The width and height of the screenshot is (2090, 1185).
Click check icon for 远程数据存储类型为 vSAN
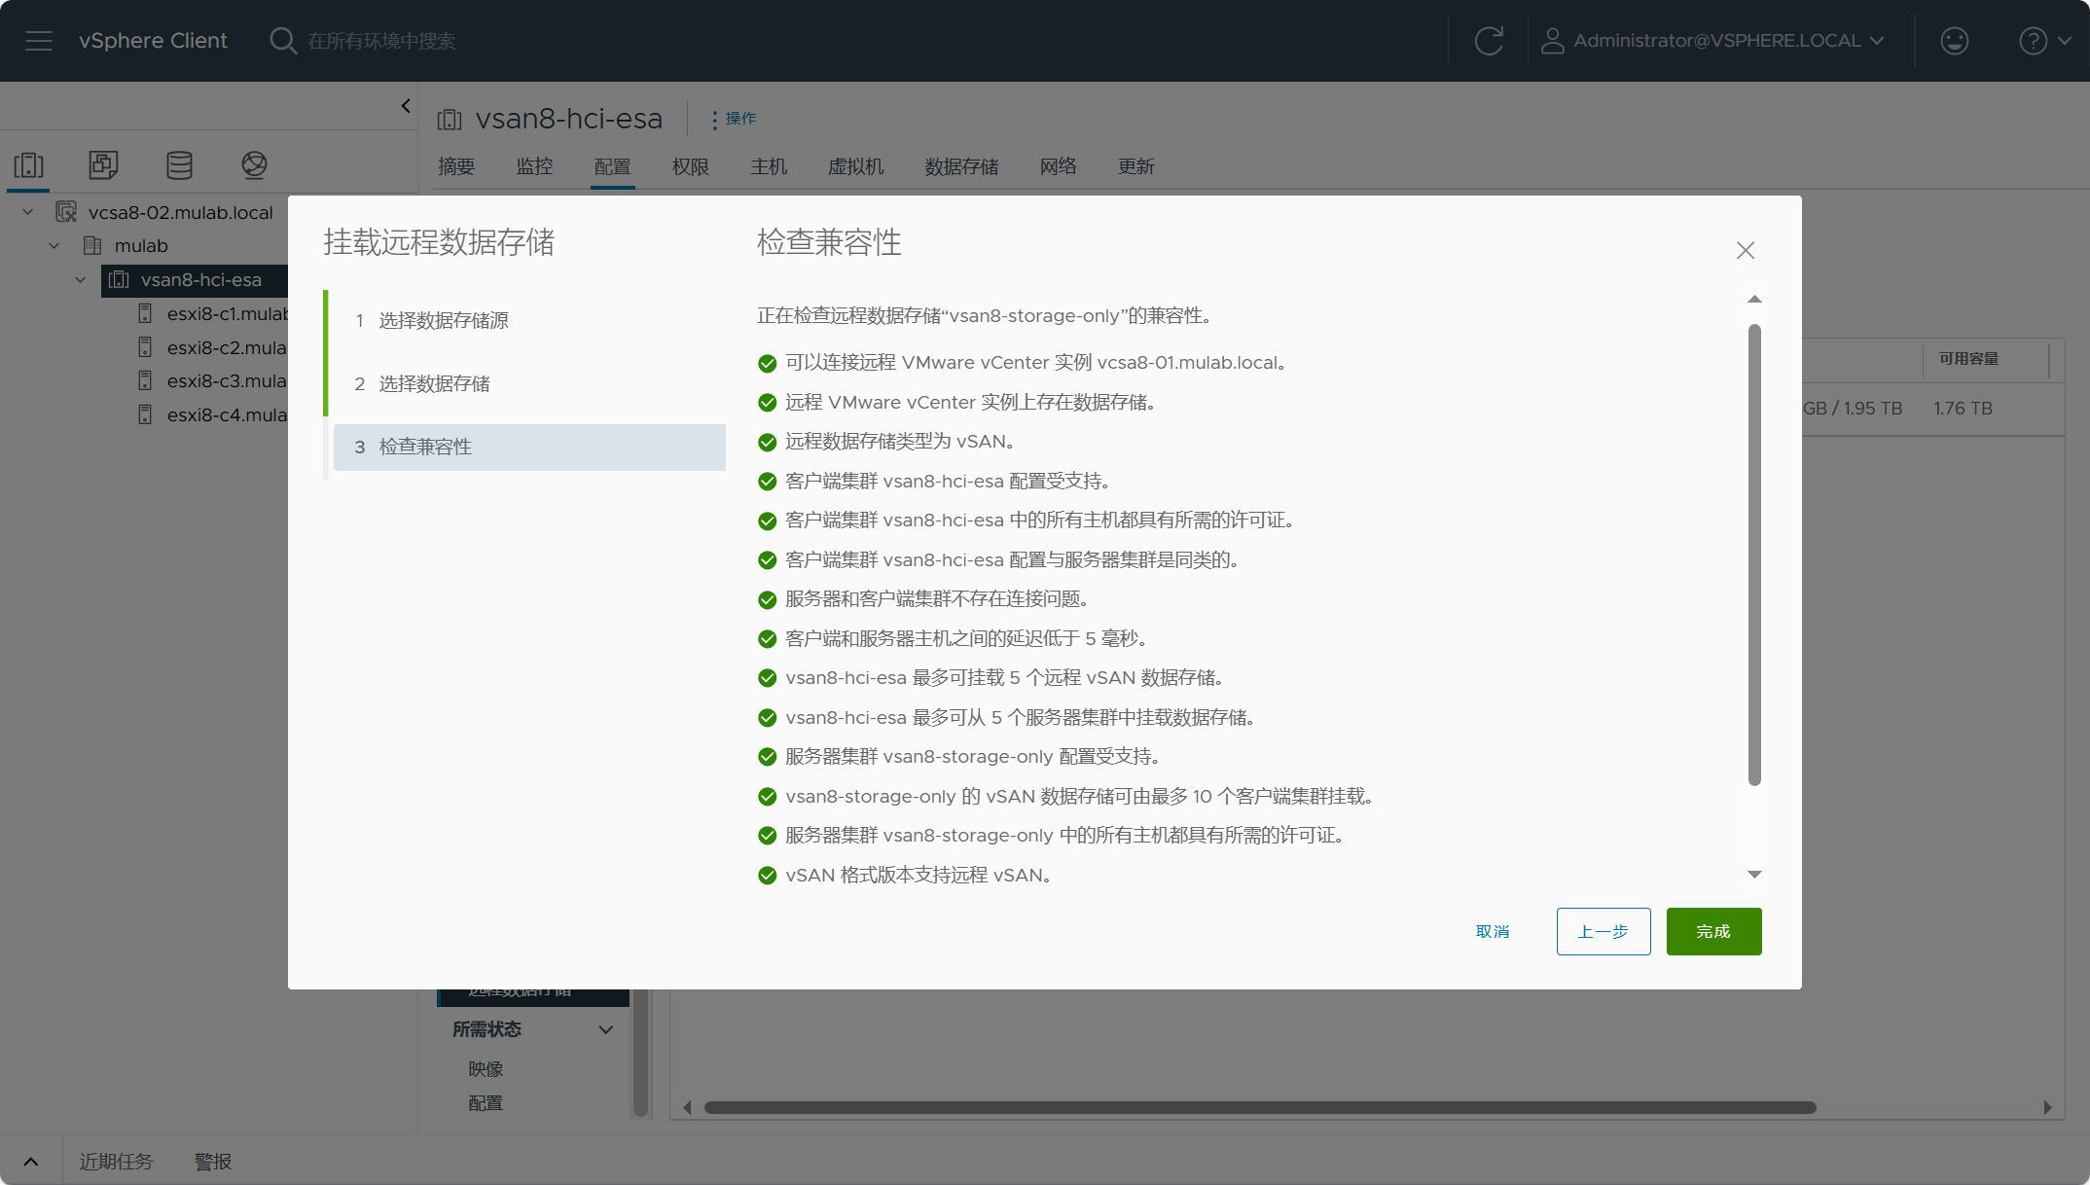click(x=767, y=443)
